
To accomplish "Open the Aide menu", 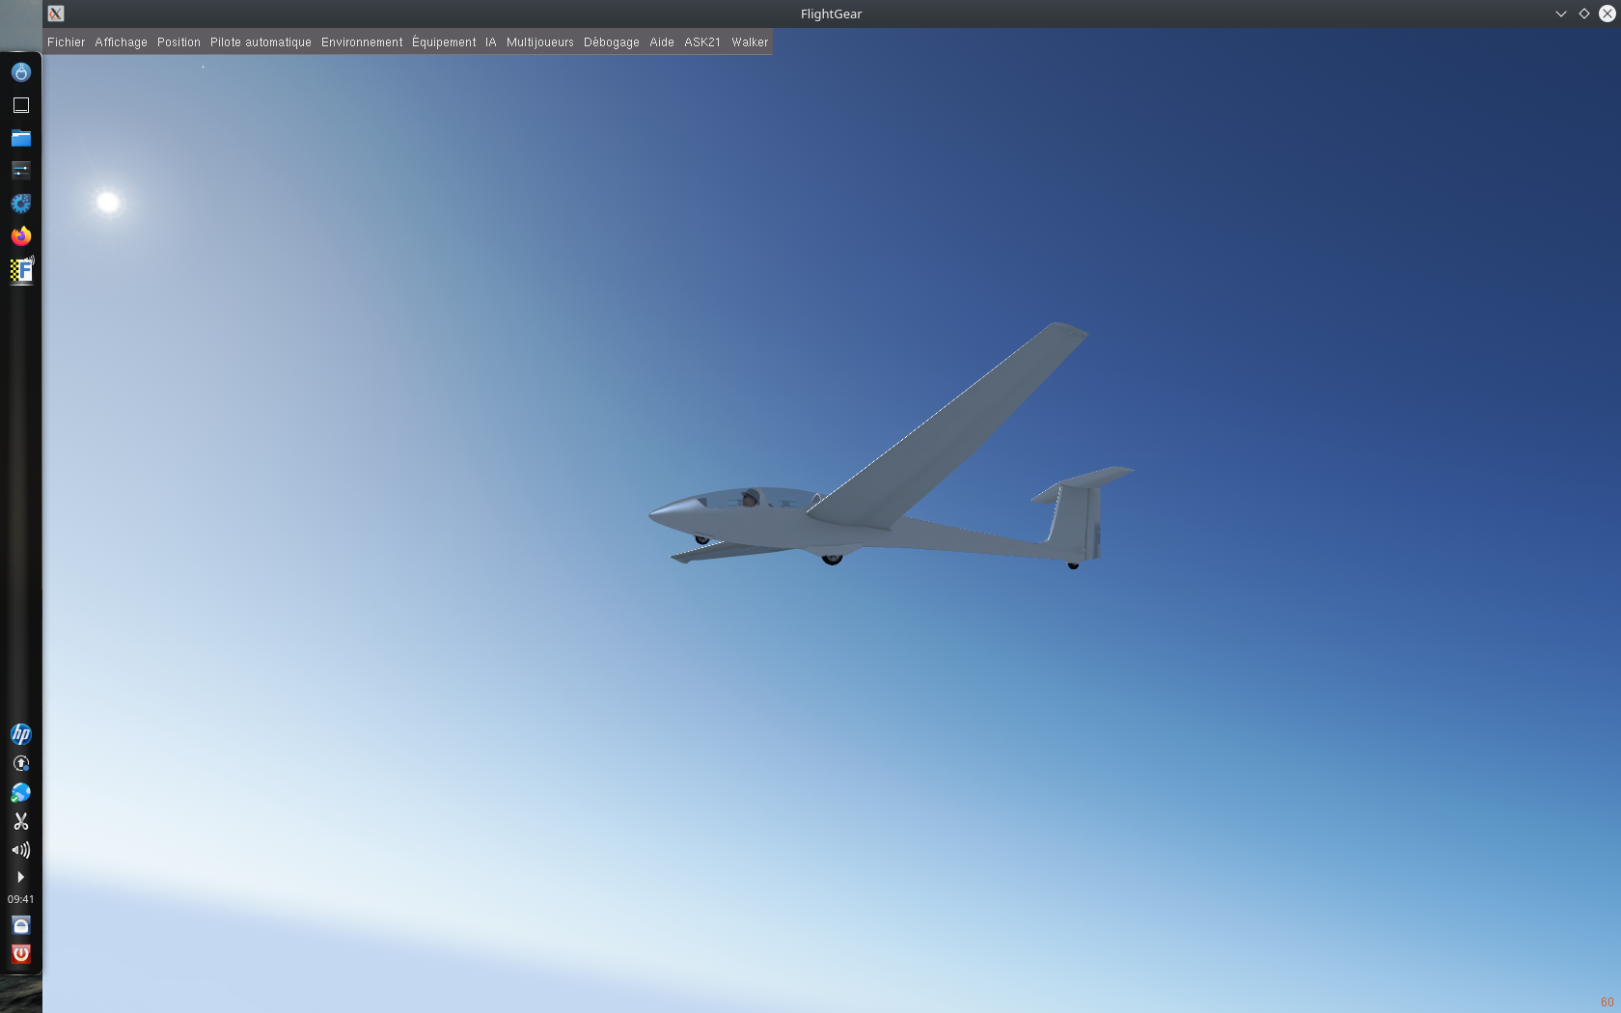I will [x=661, y=42].
